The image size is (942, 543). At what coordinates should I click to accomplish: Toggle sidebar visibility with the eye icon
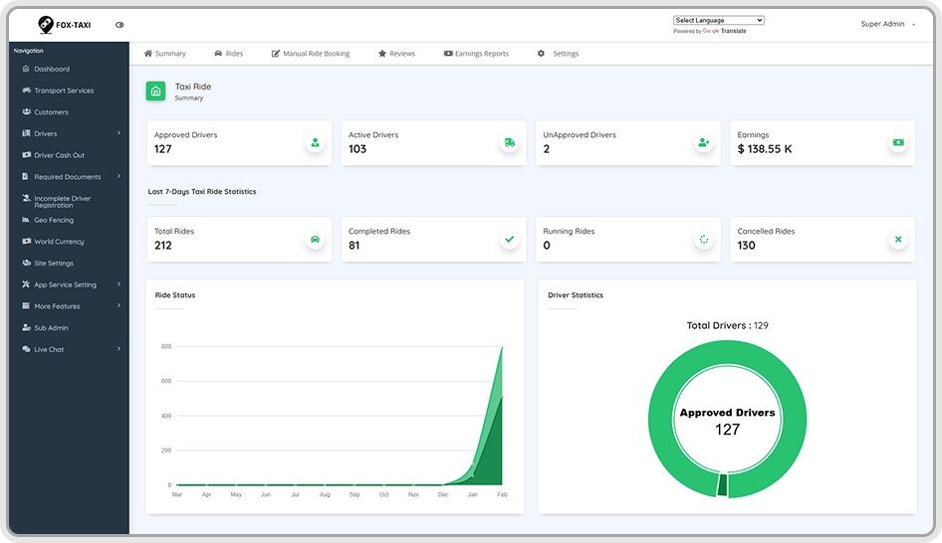(119, 25)
